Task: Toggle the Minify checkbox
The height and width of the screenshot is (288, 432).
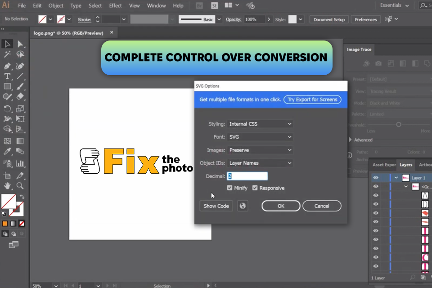Action: 229,188
